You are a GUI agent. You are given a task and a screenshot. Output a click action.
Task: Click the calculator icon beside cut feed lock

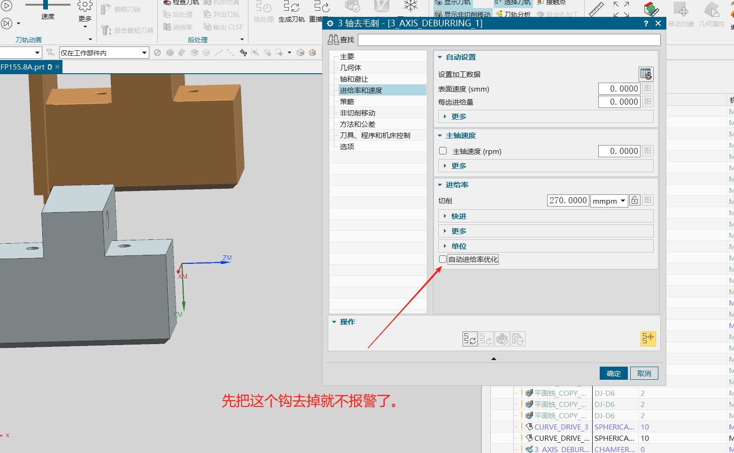pyautogui.click(x=648, y=200)
